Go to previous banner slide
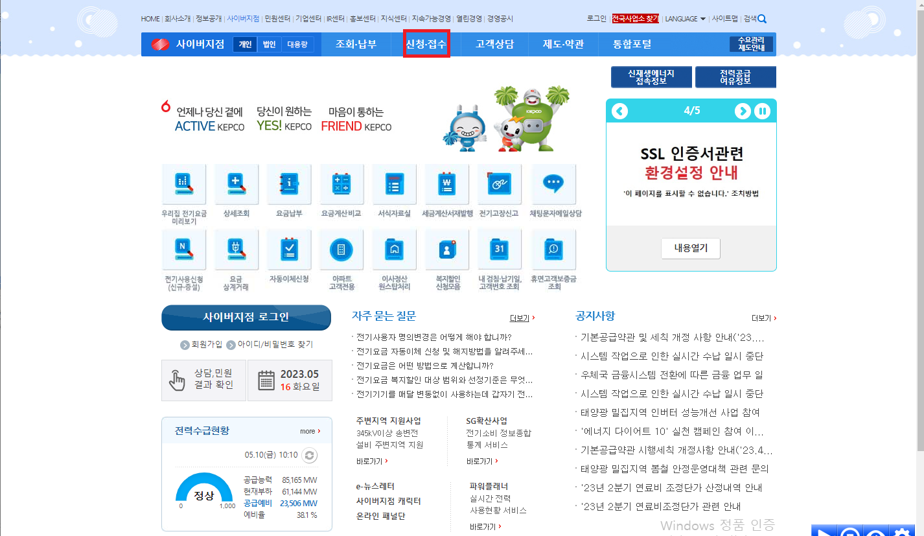 pos(620,111)
